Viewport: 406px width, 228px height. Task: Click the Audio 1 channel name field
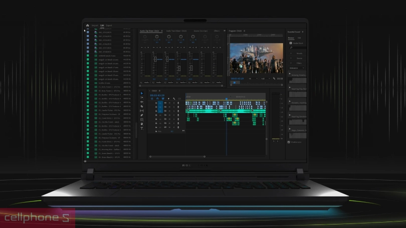[x=147, y=82]
